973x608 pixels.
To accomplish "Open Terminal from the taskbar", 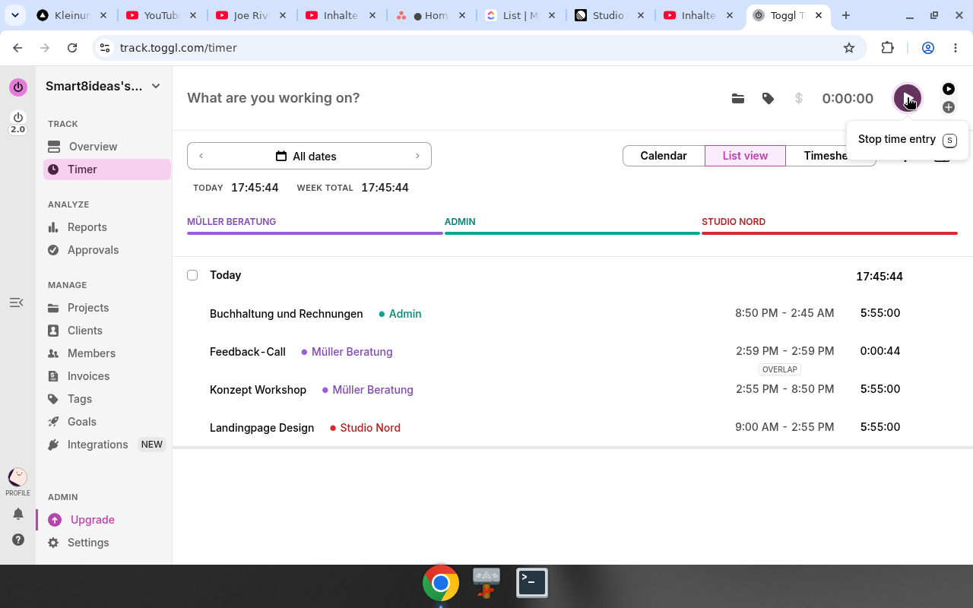I will 532,583.
